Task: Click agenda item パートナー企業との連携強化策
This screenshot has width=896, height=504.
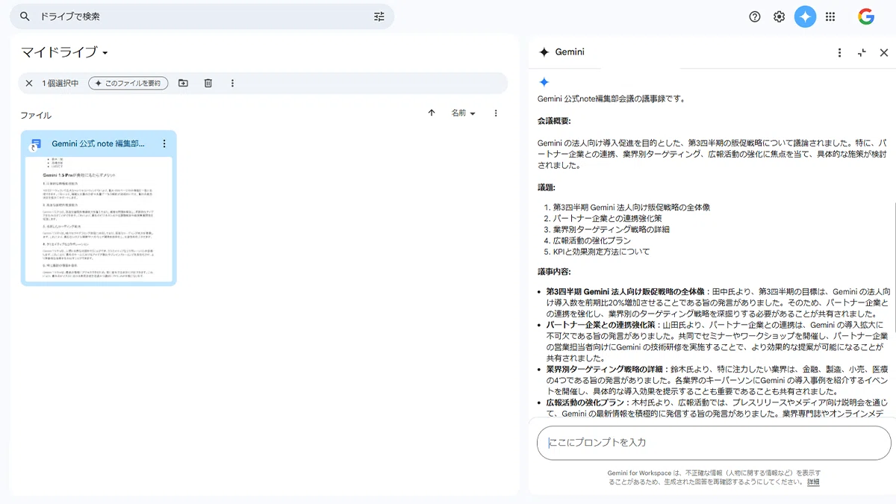Action: tap(607, 218)
